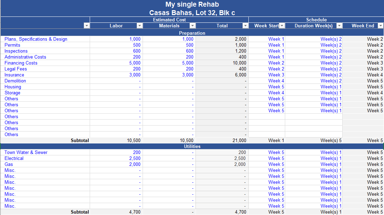Open the Labor column filter dropdown

click(x=139, y=26)
